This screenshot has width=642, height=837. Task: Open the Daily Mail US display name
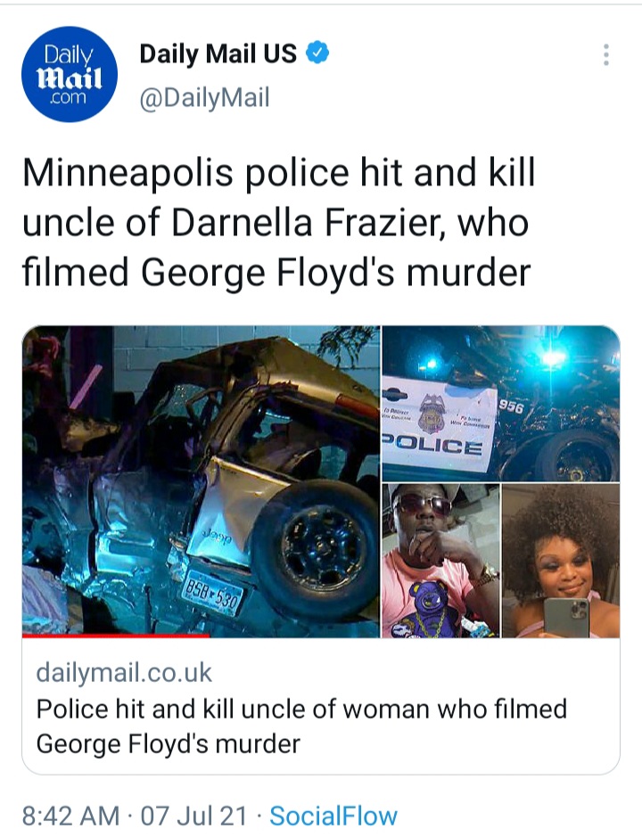(218, 53)
